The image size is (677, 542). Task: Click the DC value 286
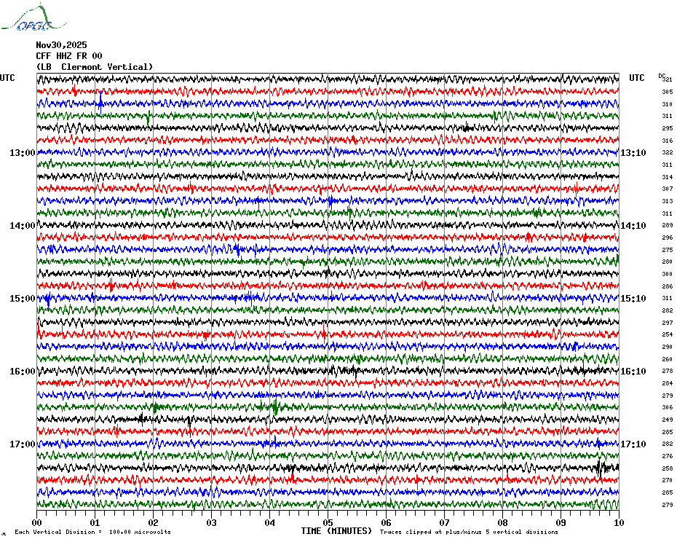[668, 286]
